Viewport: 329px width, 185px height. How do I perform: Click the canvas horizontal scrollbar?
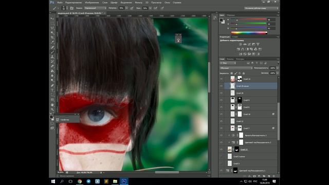pos(167,173)
